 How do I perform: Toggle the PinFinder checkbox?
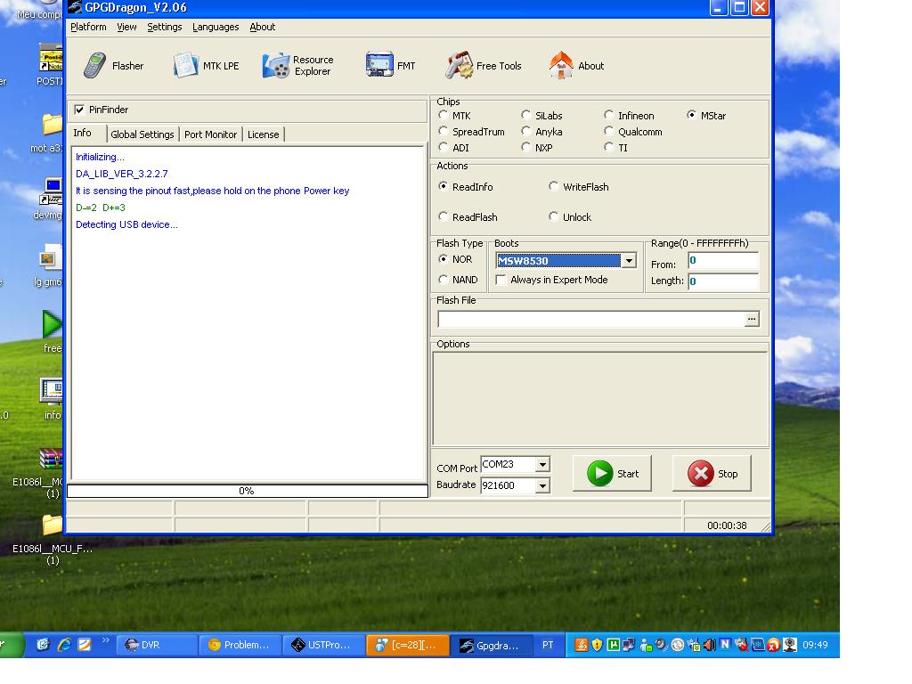point(79,110)
